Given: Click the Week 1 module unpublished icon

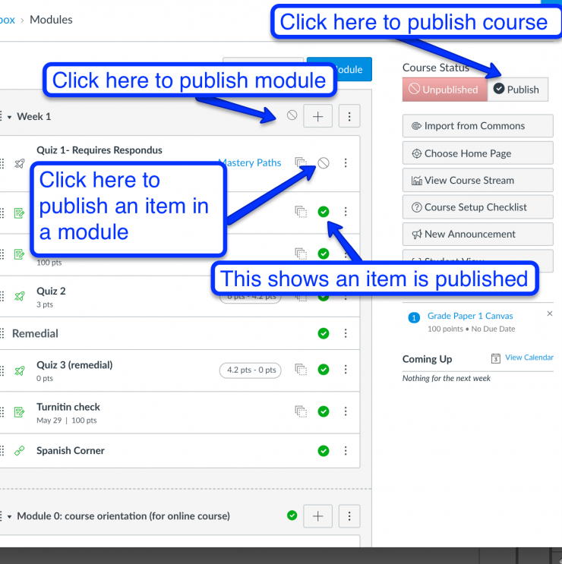Looking at the screenshot, I should point(292,116).
